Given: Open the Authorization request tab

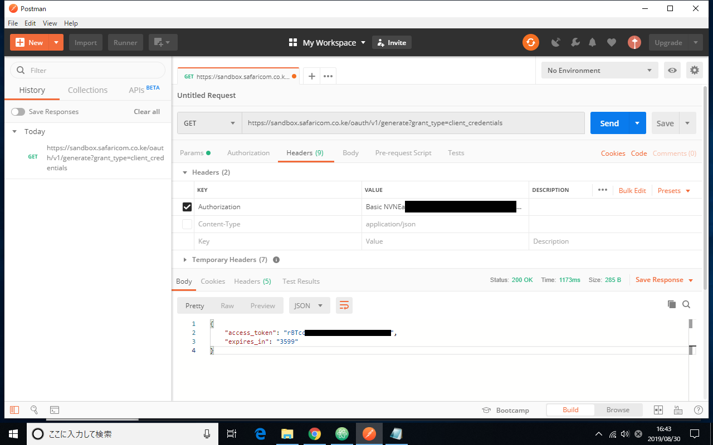Looking at the screenshot, I should [x=248, y=153].
